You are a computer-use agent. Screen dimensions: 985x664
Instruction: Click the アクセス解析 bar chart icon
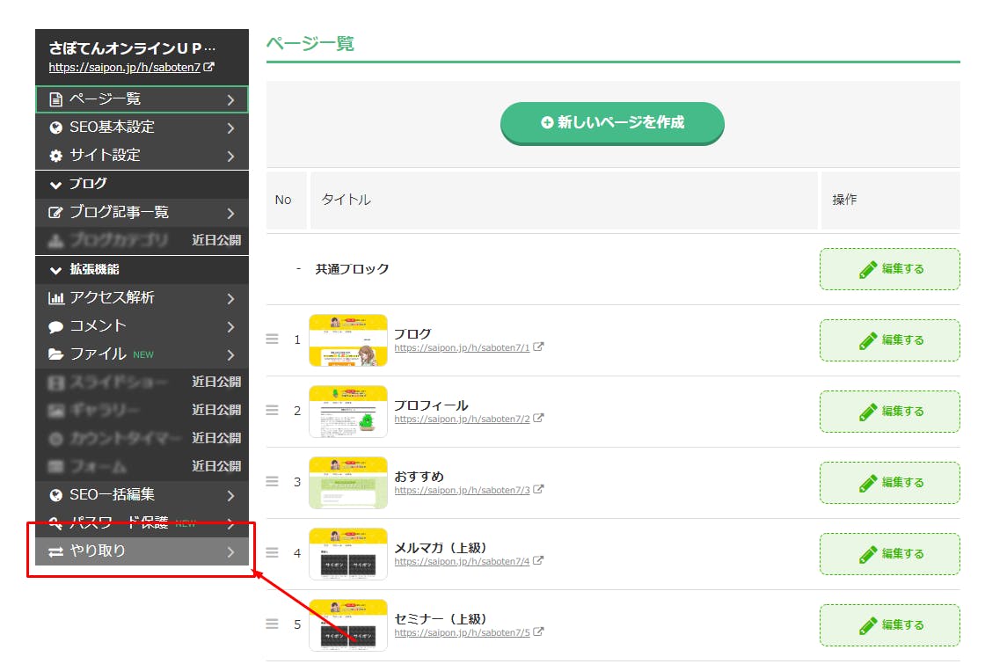tap(56, 298)
